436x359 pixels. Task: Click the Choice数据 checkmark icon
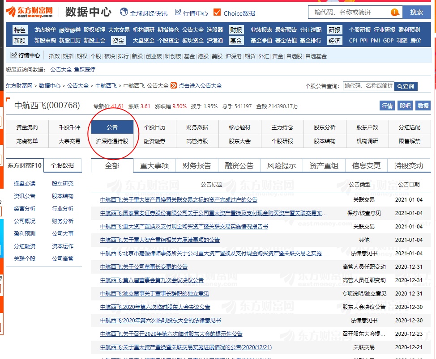(x=217, y=12)
